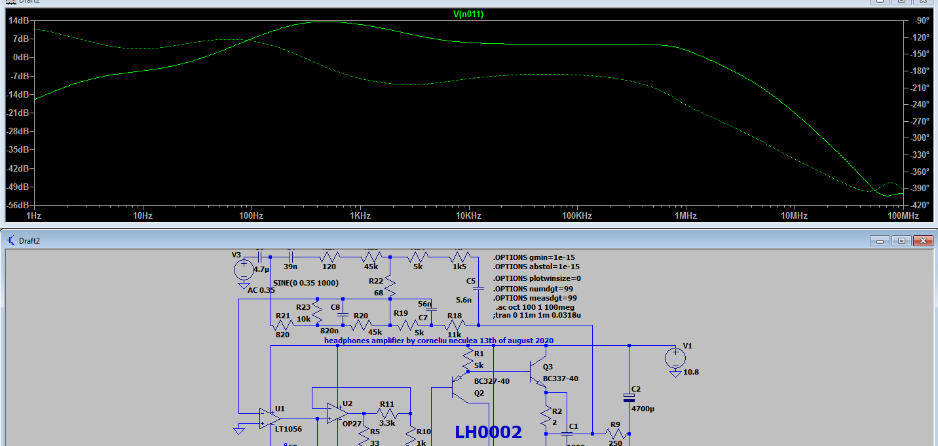Viewport: 938px width, 446px height.
Task: Click the Draft2 schematic window title icon
Action: pyautogui.click(x=10, y=240)
